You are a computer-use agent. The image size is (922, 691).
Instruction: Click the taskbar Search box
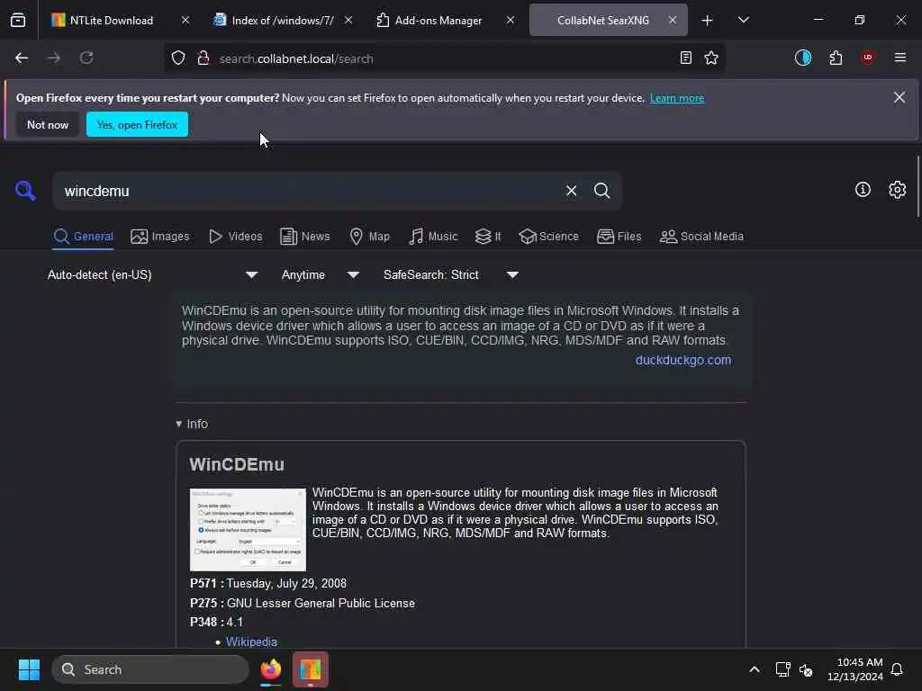(x=150, y=669)
